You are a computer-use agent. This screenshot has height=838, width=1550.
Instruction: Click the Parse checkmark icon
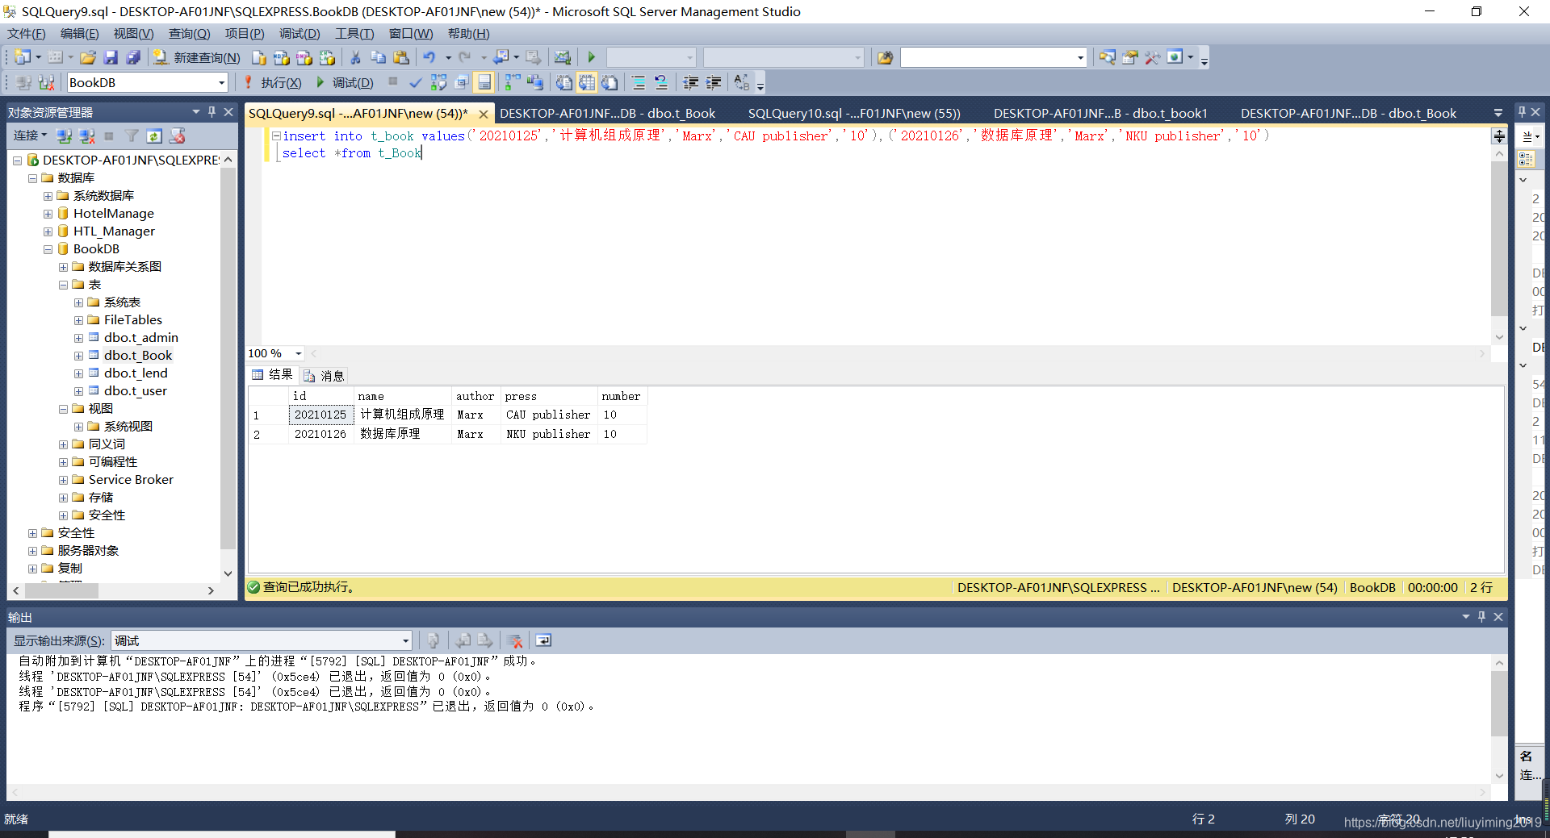416,82
